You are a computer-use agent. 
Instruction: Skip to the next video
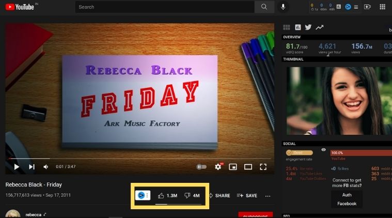(32, 167)
